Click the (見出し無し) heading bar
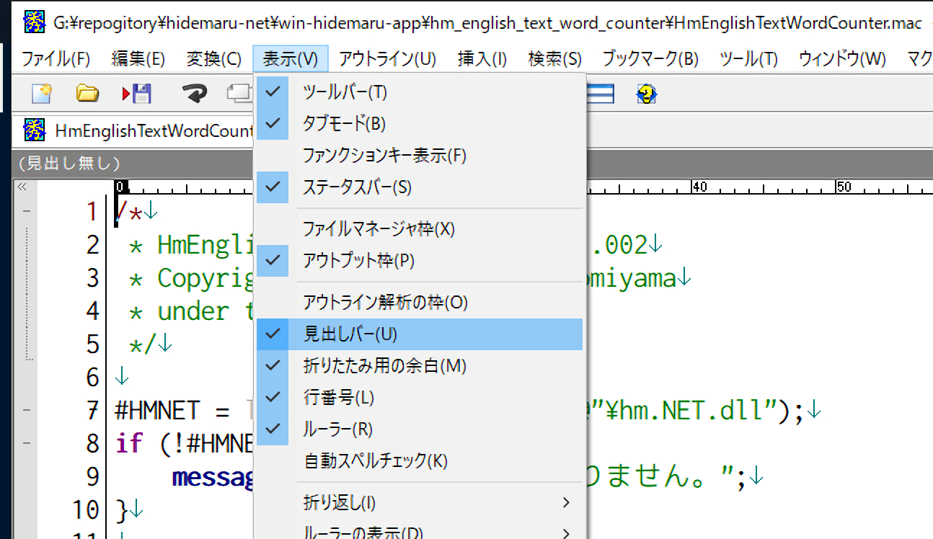Image resolution: width=933 pixels, height=539 pixels. [70, 164]
